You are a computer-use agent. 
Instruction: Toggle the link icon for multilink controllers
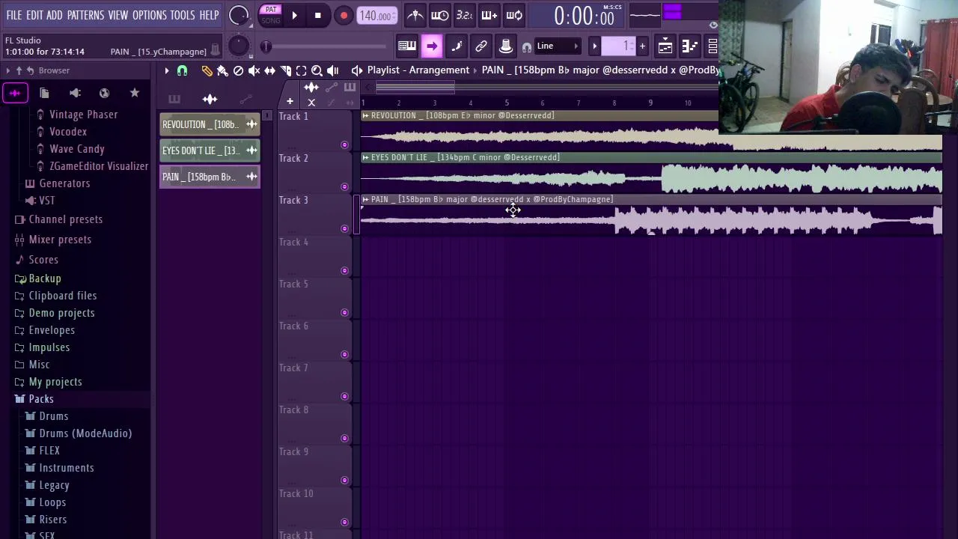481,46
